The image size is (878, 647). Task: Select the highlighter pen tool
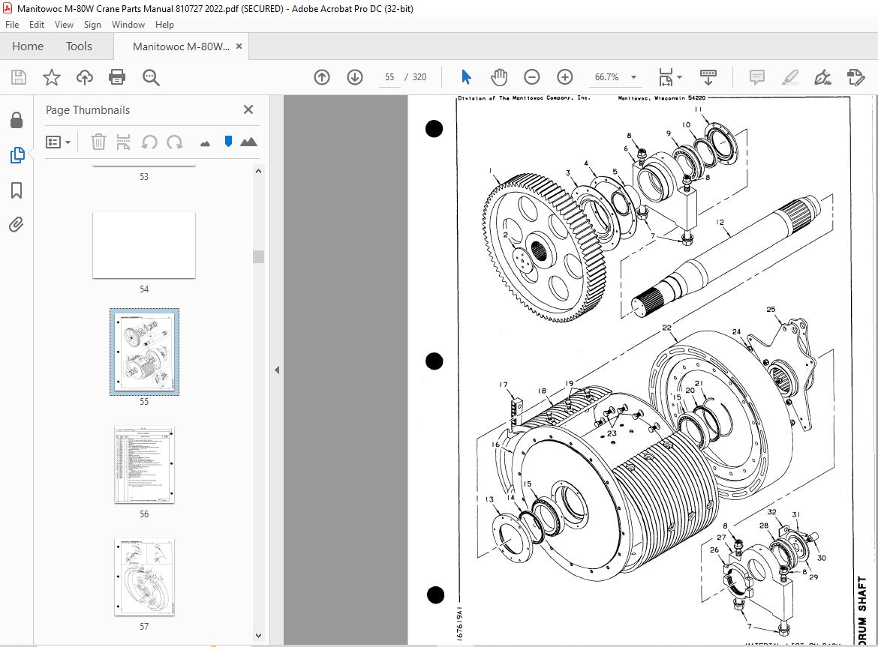(x=789, y=77)
